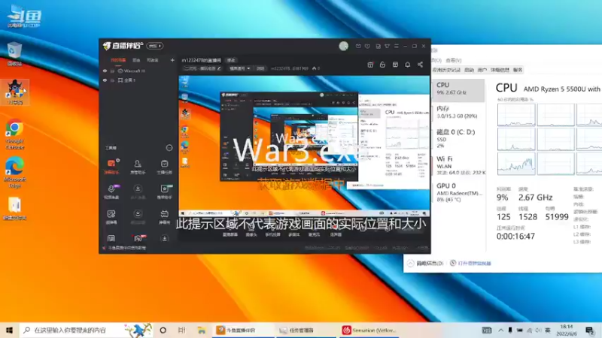Viewport: 602px width, 338px height.
Task: Expand hidden system tray icons chevron
Action: [500, 330]
